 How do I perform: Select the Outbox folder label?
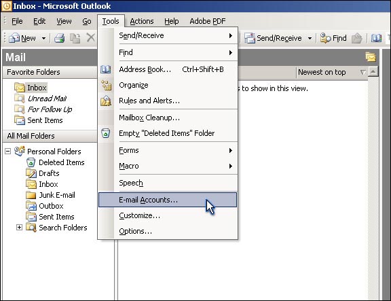[51, 206]
